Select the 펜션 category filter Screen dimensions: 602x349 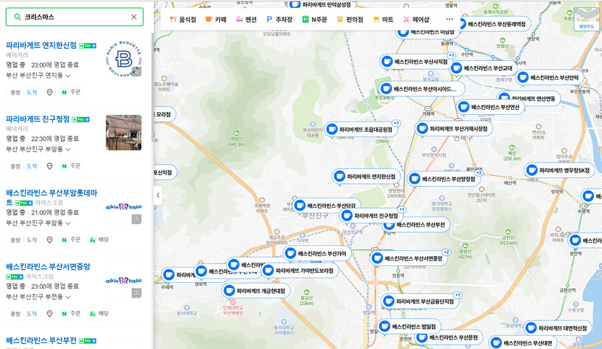coord(246,19)
